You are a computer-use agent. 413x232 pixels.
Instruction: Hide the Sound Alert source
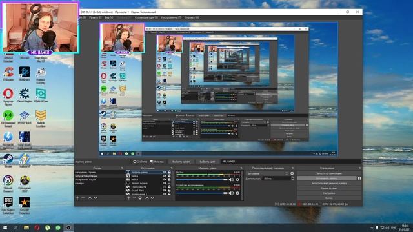[x=164, y=191]
